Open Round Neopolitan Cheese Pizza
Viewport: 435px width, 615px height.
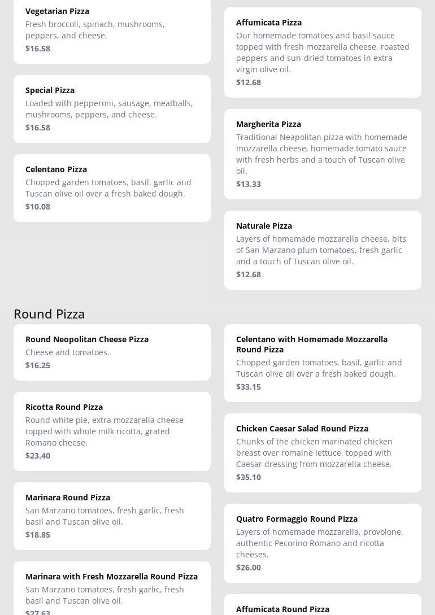pos(112,352)
